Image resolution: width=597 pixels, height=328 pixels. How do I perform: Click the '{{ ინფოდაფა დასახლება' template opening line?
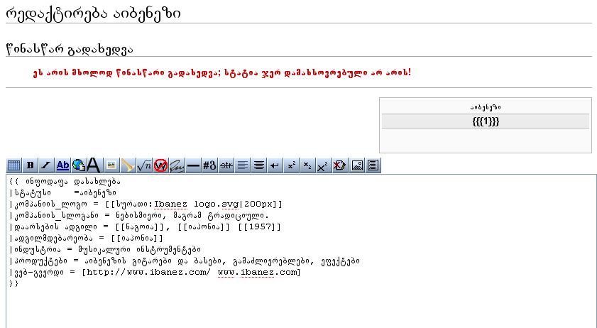coord(65,182)
